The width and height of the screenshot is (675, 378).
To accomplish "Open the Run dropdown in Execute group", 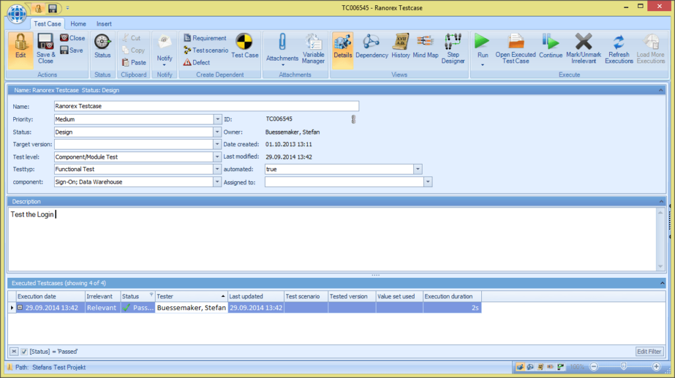I will 483,65.
